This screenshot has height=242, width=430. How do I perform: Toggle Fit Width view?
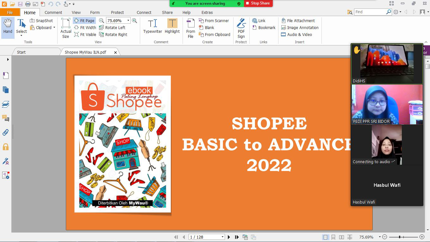pos(85,28)
